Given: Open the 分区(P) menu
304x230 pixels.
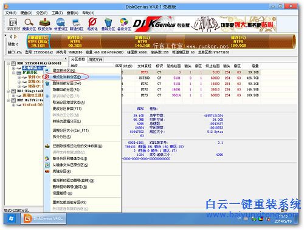Looking at the screenshot, I should 42,13.
